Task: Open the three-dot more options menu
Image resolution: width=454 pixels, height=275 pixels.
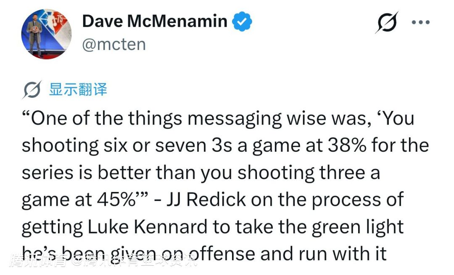Action: click(x=420, y=23)
